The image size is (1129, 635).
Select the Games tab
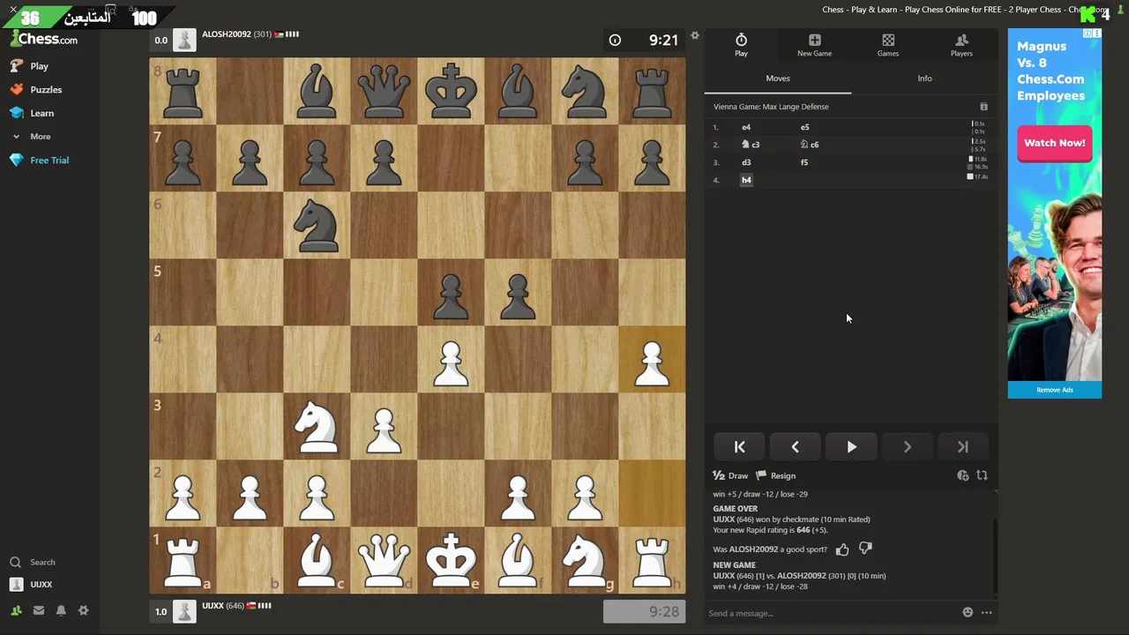click(x=888, y=45)
